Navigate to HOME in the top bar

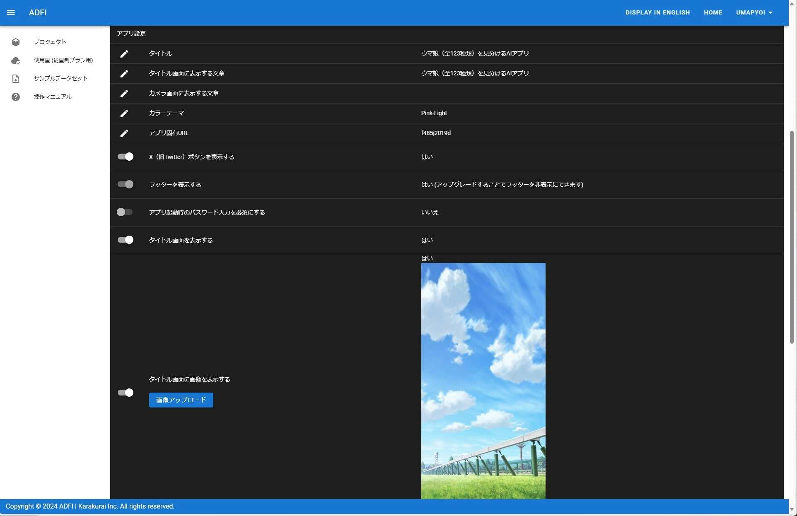click(712, 12)
